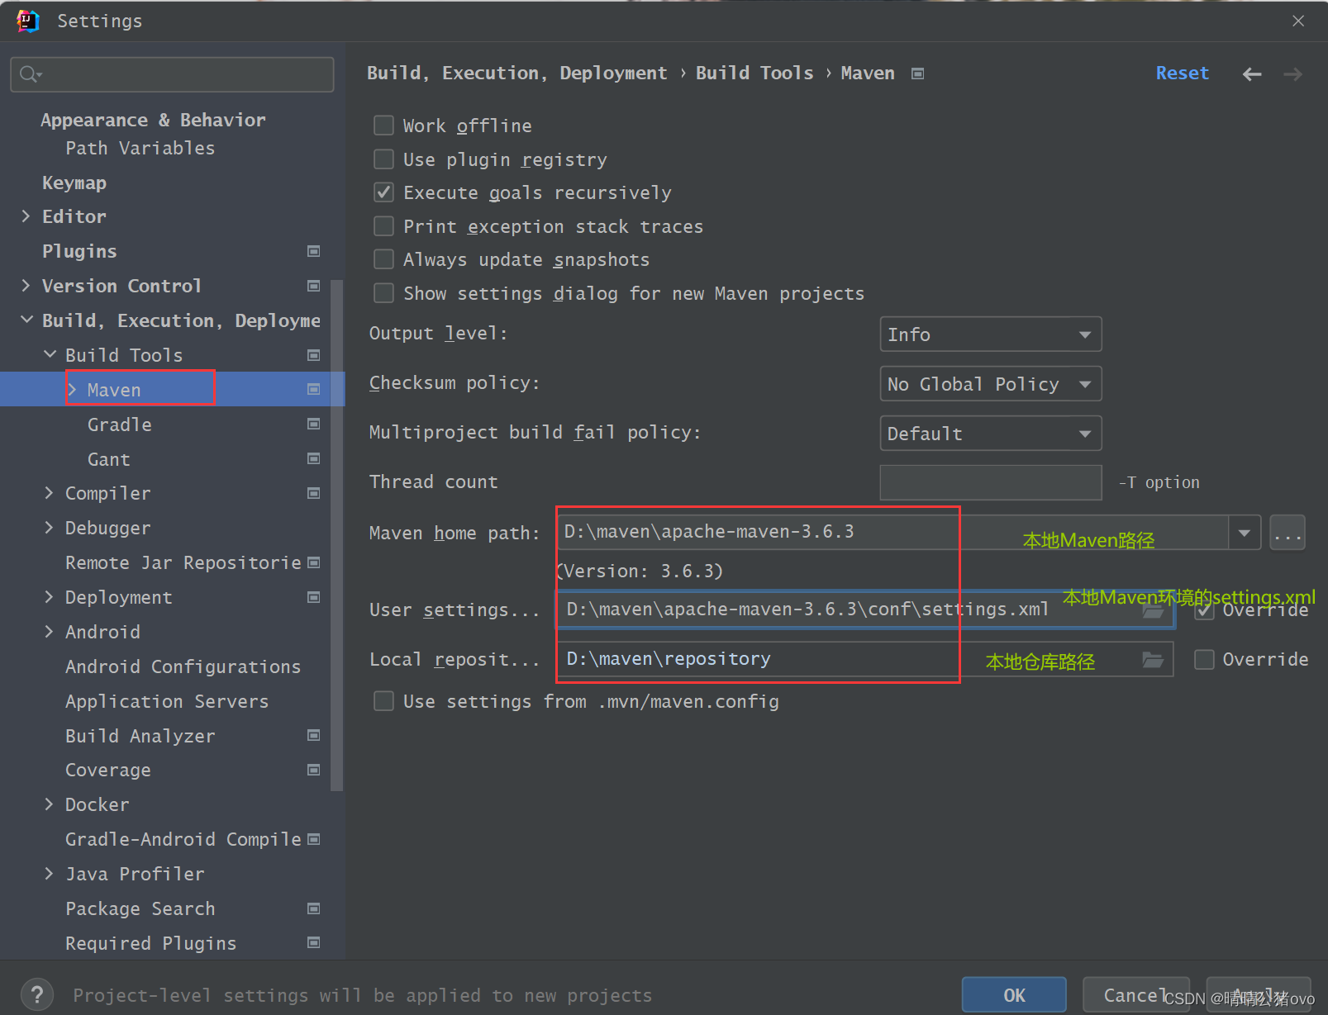
Task: Click project icon on Remote Jar Repositories row
Action: 313,562
